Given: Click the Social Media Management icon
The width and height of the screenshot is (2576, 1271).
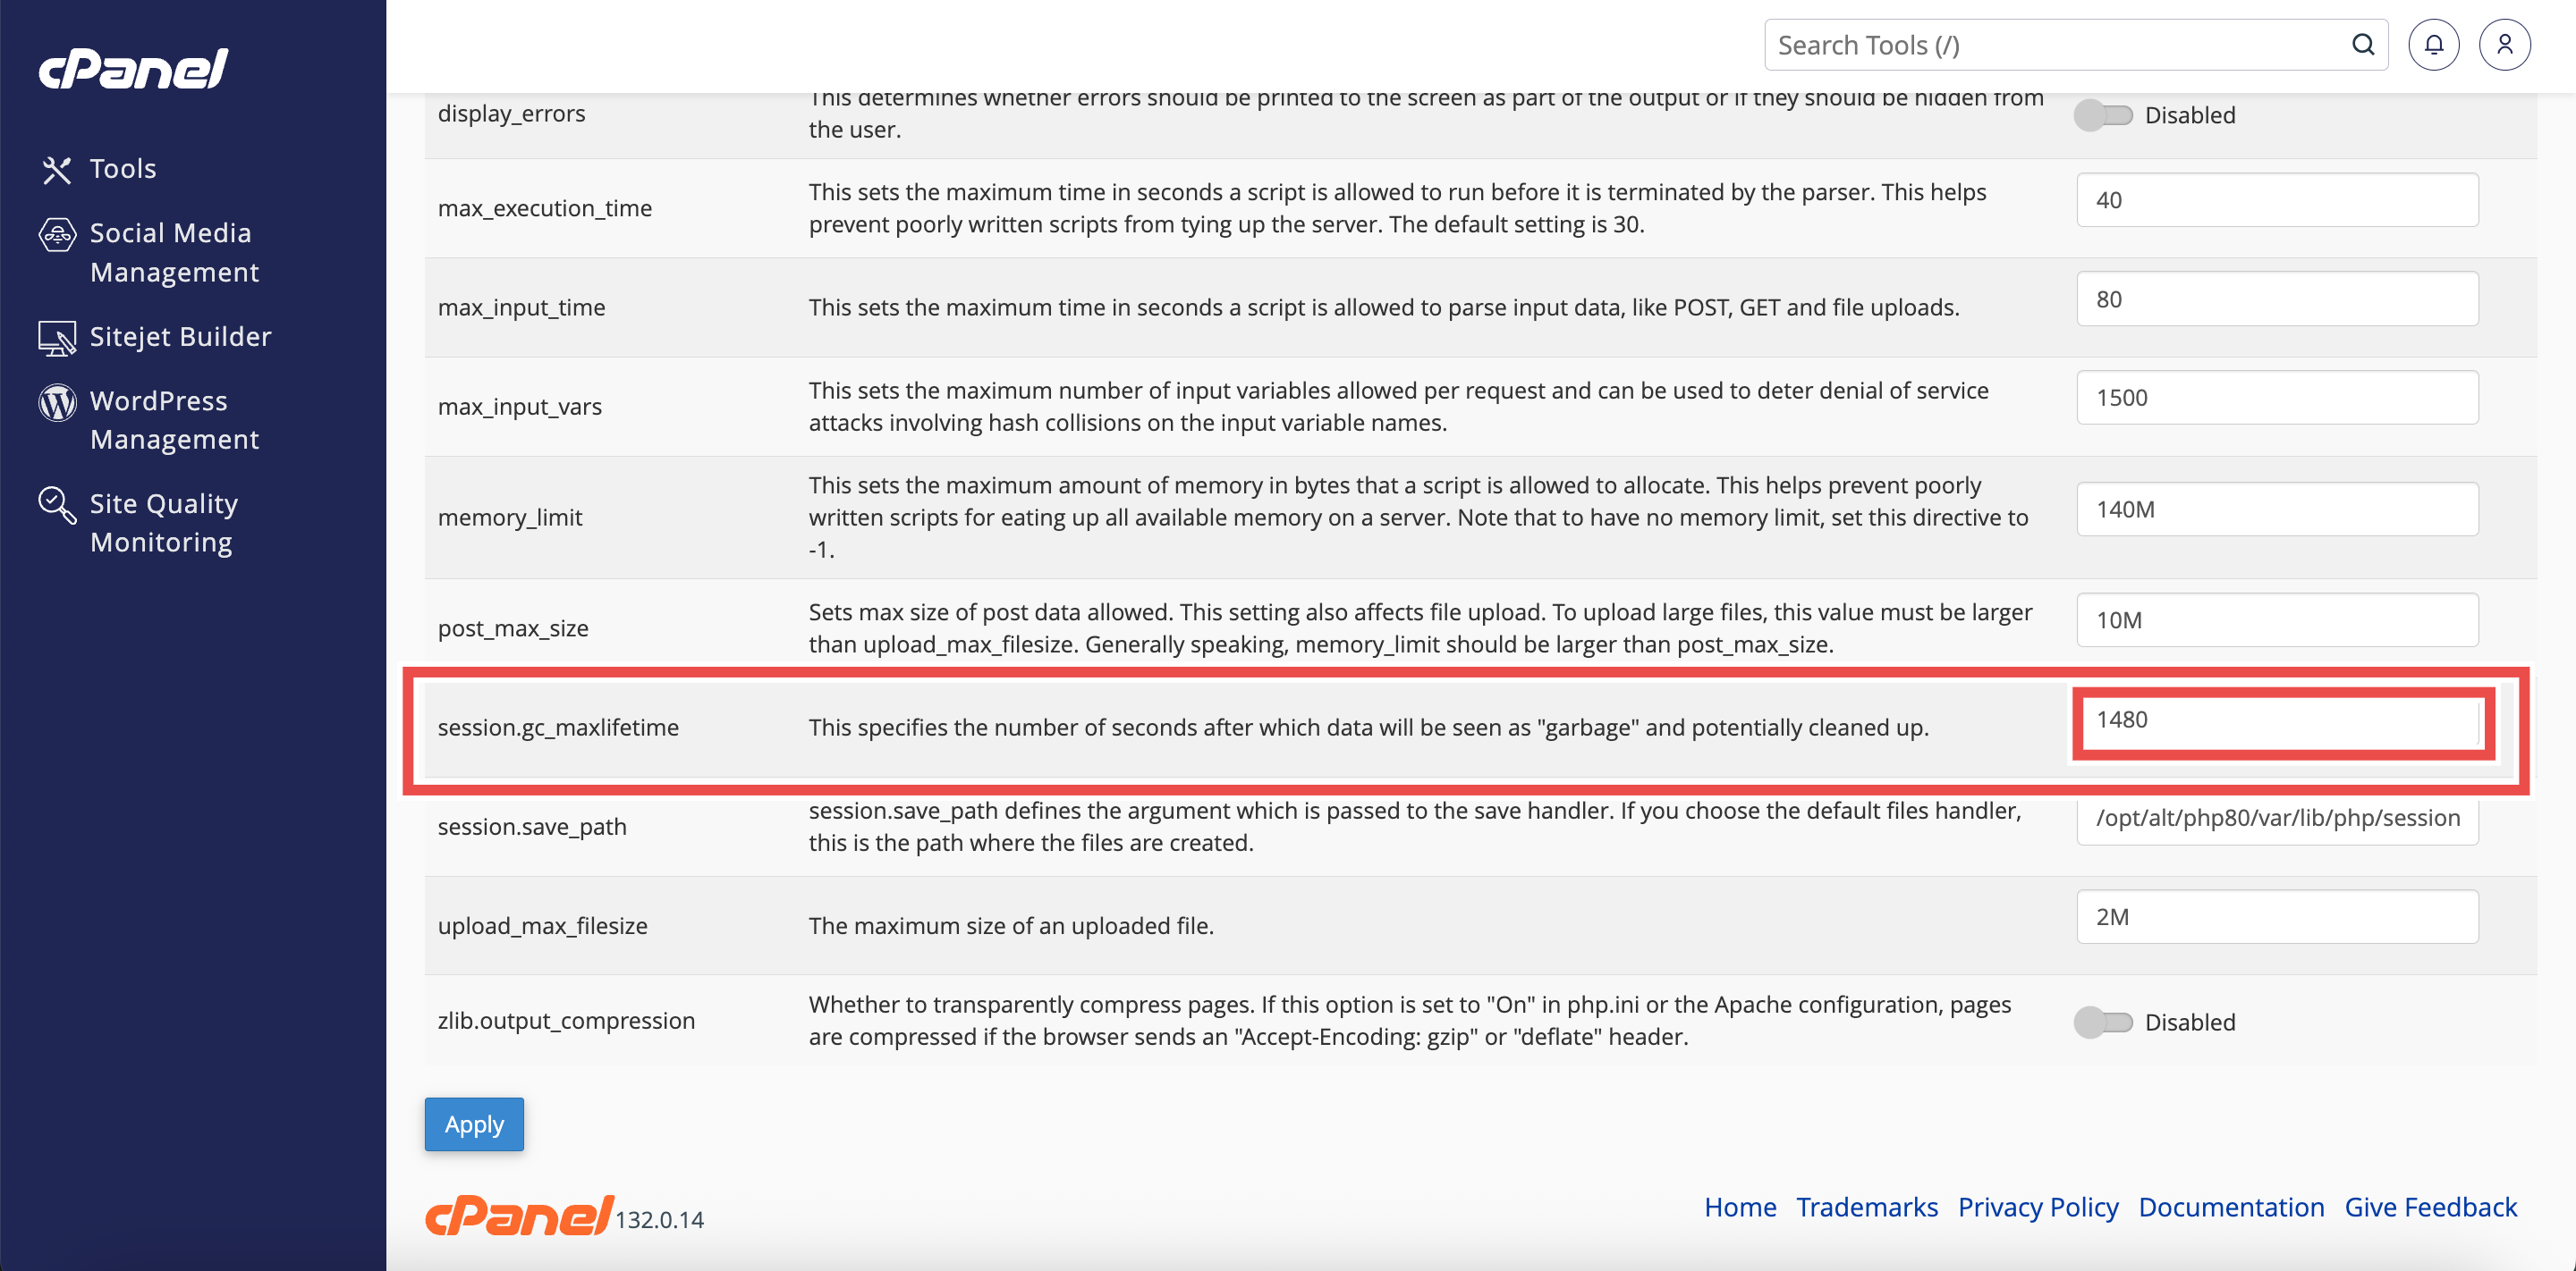Looking at the screenshot, I should click(x=57, y=235).
